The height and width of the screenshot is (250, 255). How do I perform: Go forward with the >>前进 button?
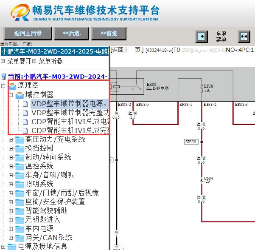pos(109,34)
